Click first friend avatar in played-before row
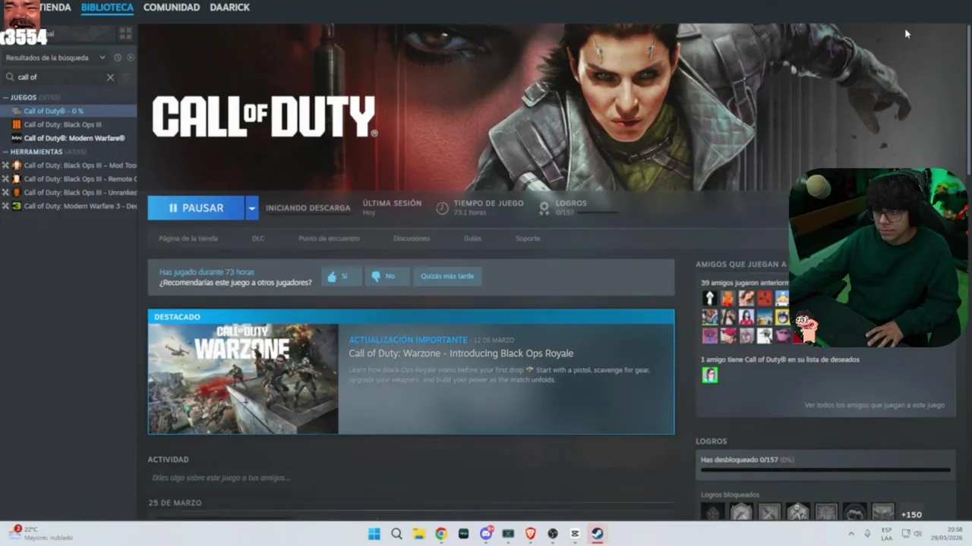Image resolution: width=972 pixels, height=546 pixels. [x=710, y=298]
